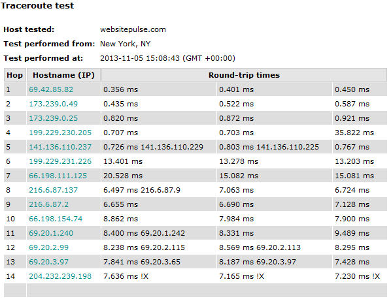Open the 141.136.110.237 IP link
The image size is (391, 301).
click(x=60, y=147)
